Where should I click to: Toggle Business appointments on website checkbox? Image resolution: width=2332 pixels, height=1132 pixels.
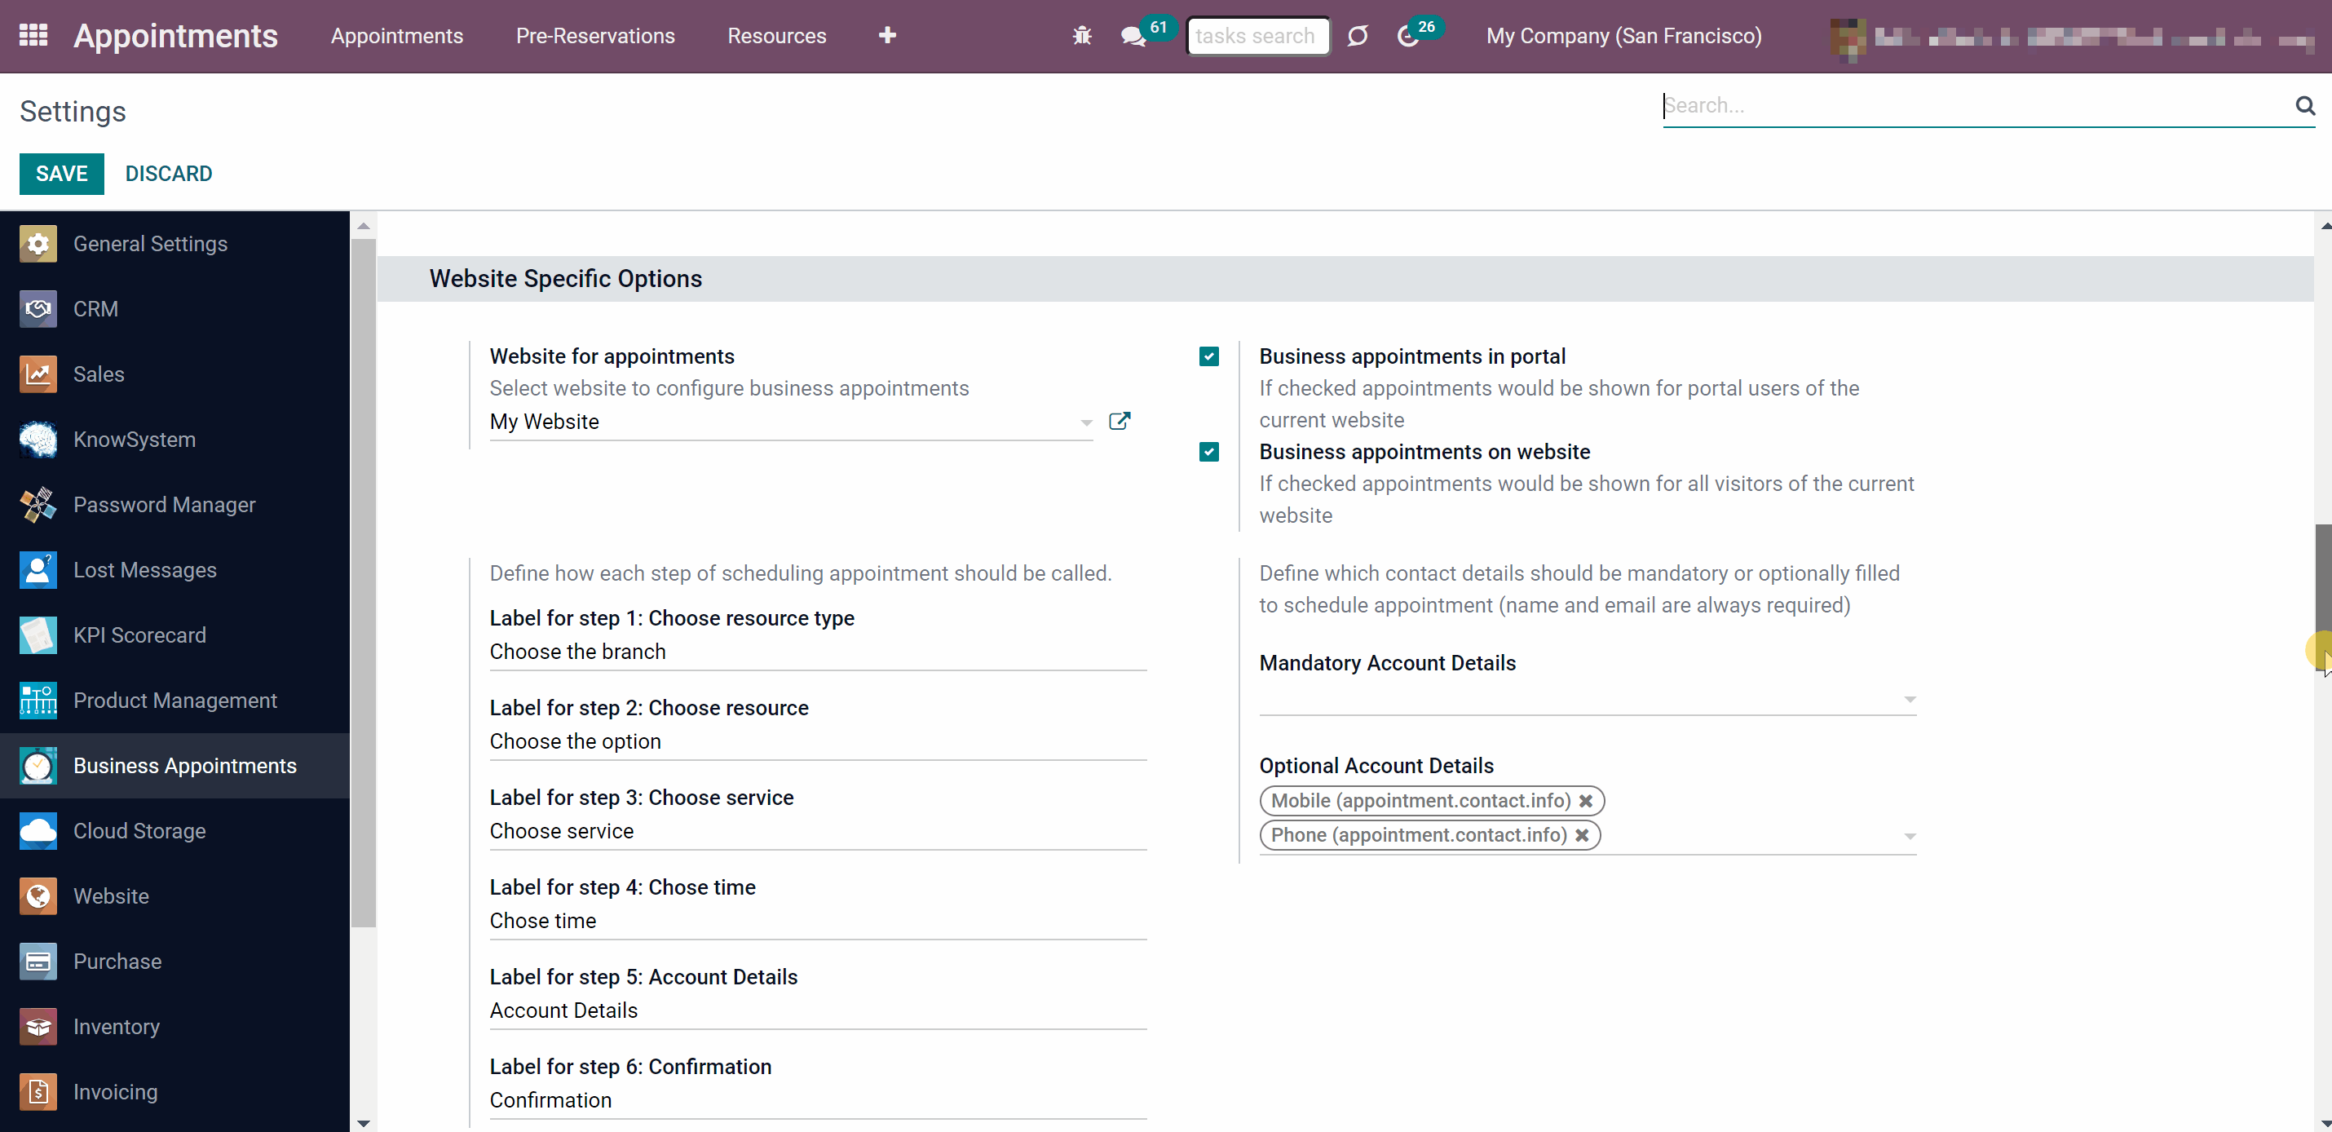click(x=1208, y=452)
